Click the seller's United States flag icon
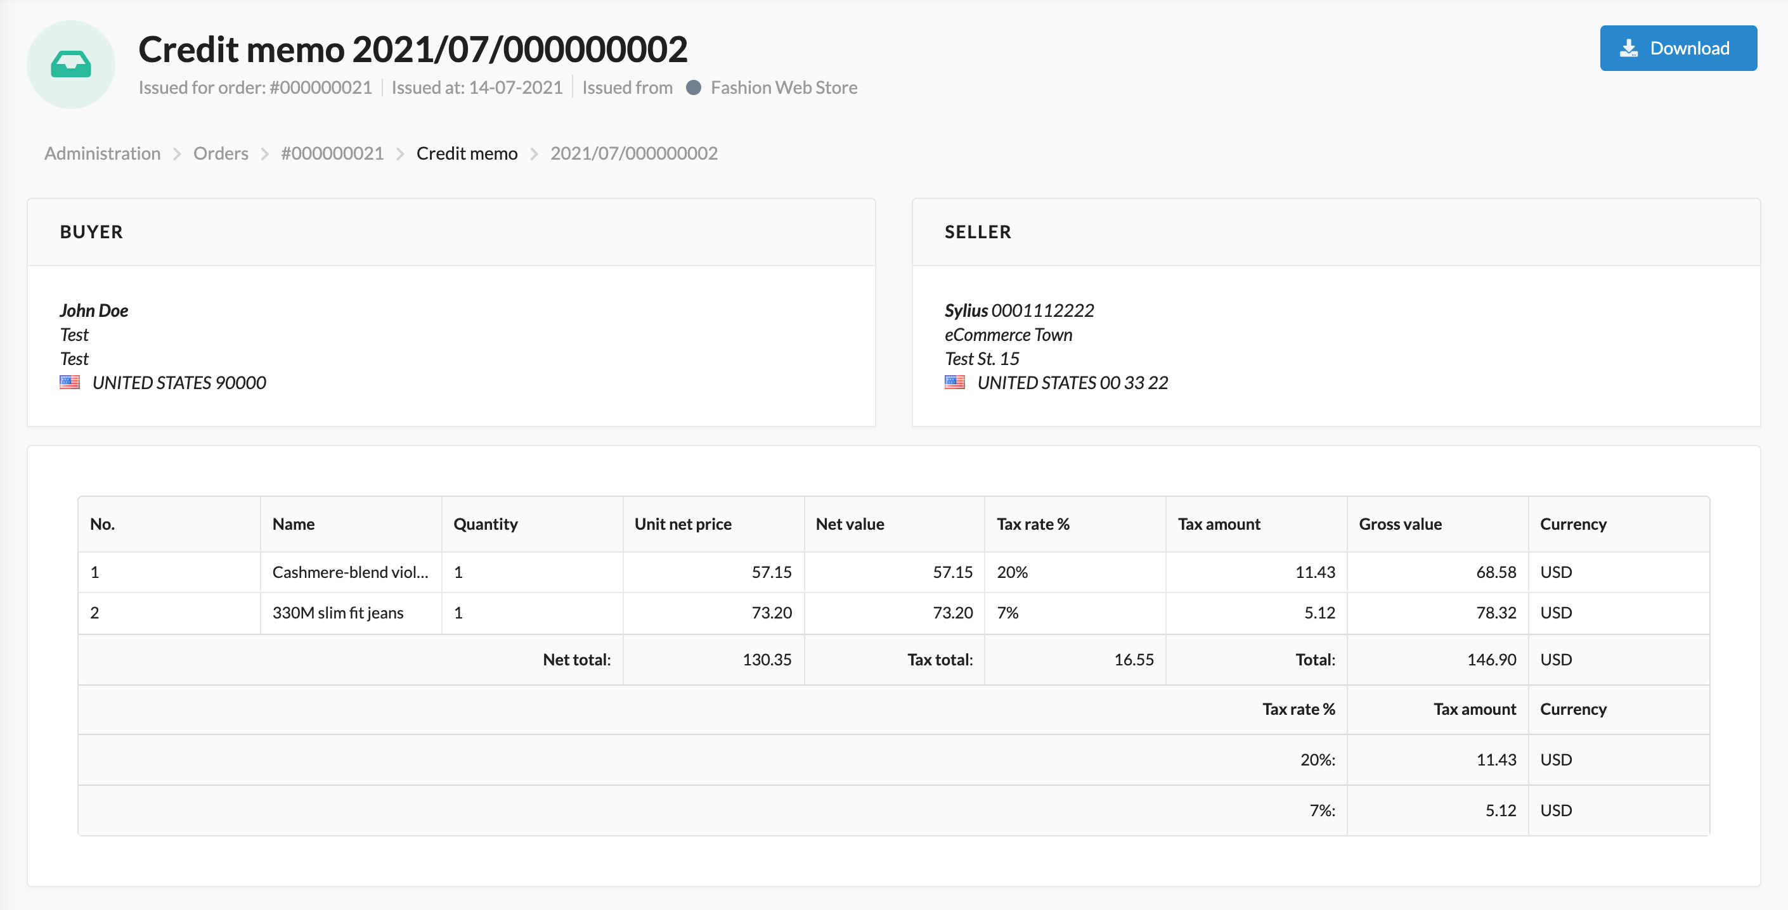Screen dimensions: 1788x910 click(x=954, y=382)
